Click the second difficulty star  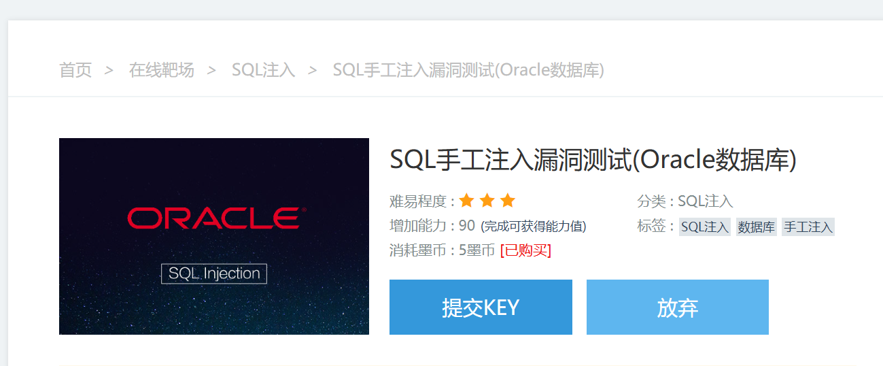487,201
